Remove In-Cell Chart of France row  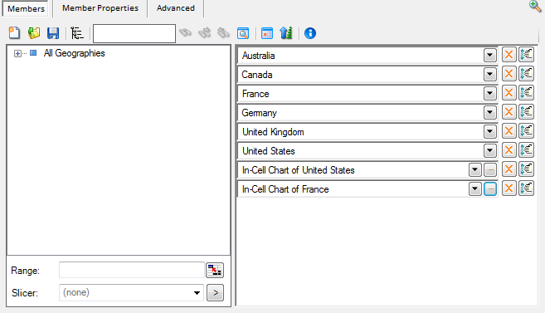[x=509, y=188]
